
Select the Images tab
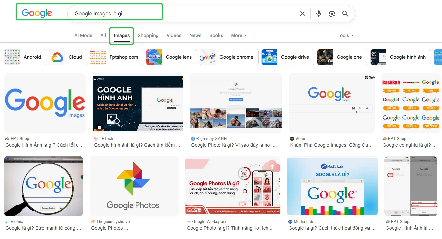[122, 36]
